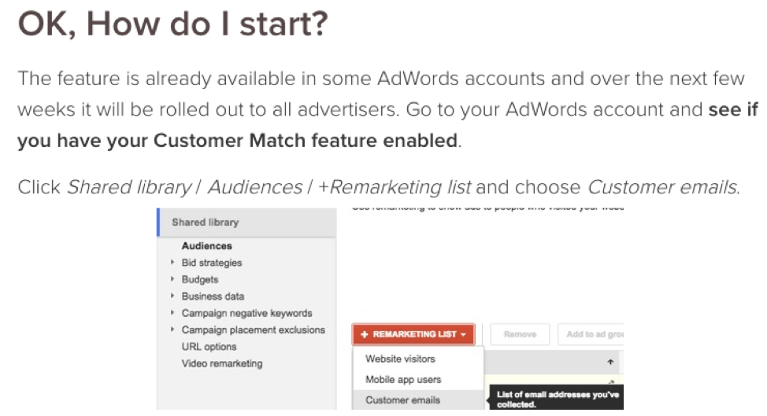The image size is (767, 416).
Task: Click the Shared library sidebar header
Action: click(x=205, y=223)
